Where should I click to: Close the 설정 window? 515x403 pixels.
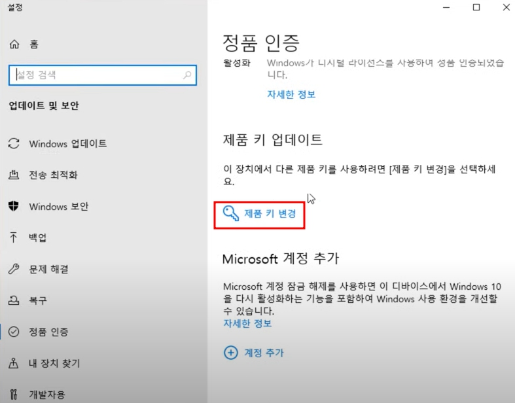[x=506, y=7]
